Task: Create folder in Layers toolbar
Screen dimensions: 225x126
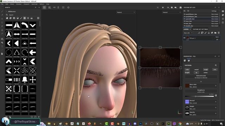Action: [x=216, y=33]
